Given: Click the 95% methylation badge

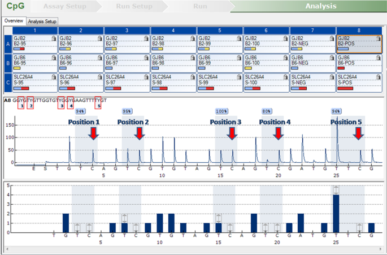Looking at the screenshot, I should point(127,111).
